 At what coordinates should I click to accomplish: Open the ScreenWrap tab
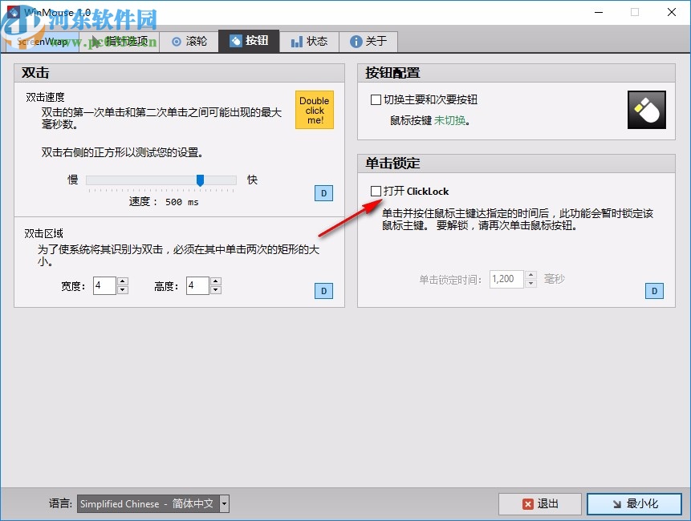[43, 42]
